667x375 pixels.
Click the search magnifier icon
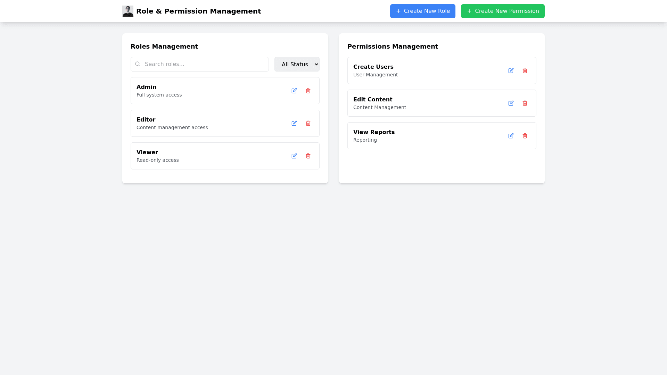(138, 64)
